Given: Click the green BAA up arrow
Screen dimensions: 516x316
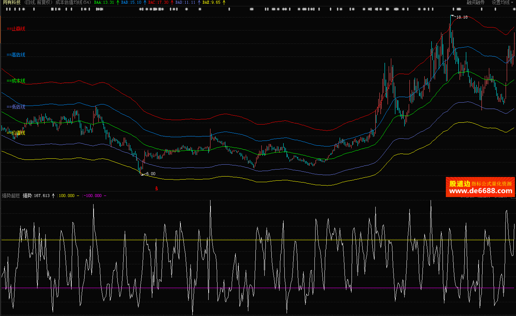Looking at the screenshot, I should [x=118, y=2].
